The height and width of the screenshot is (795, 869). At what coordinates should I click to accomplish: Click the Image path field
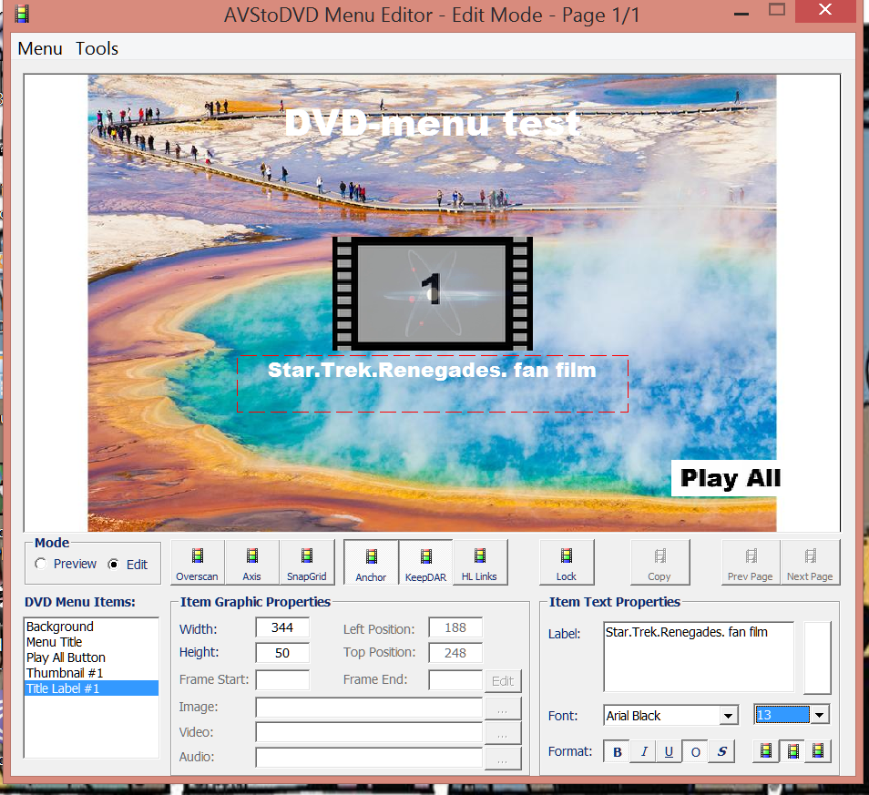369,708
